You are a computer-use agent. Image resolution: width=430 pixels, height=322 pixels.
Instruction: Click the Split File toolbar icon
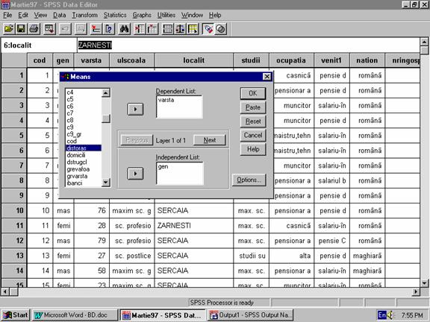(167, 29)
